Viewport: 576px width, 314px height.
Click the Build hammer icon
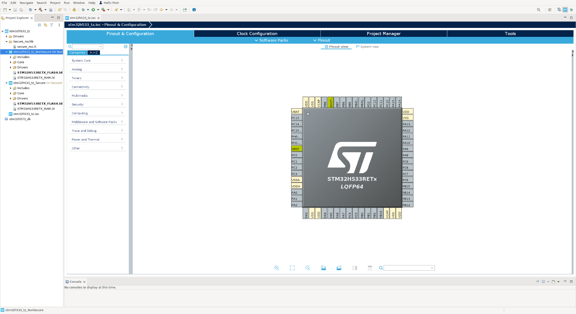(40, 10)
